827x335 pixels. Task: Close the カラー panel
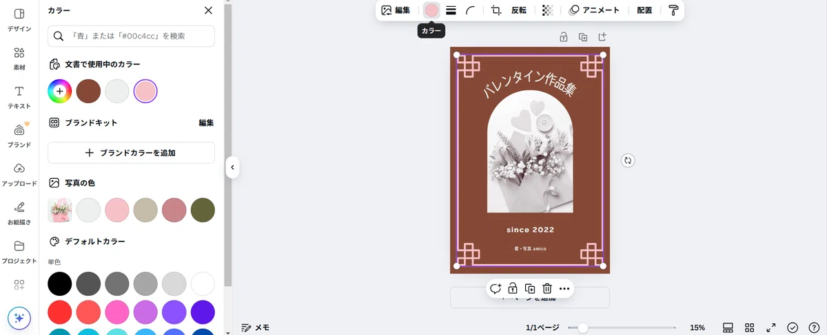[208, 10]
